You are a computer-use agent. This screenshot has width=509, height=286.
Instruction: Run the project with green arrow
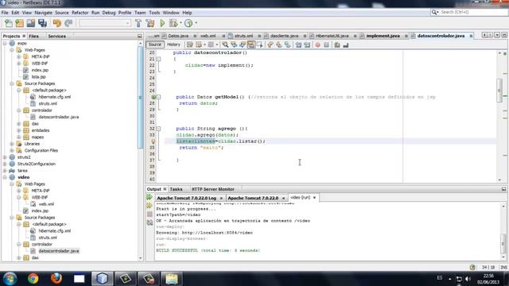tap(162, 23)
